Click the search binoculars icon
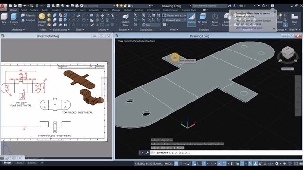 coord(230,6)
